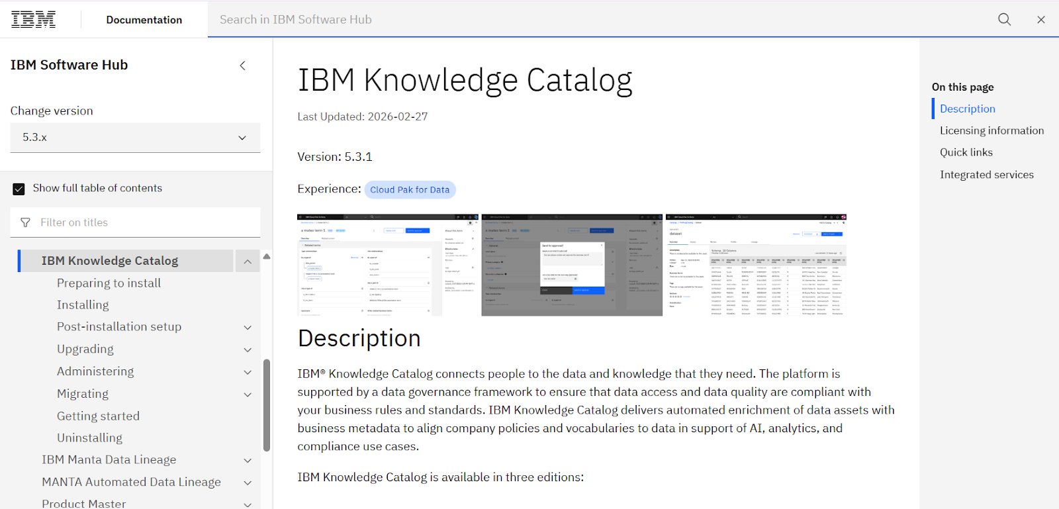Viewport: 1059px width, 509px height.
Task: Click the IBM Software Hub heading
Action: coord(69,65)
